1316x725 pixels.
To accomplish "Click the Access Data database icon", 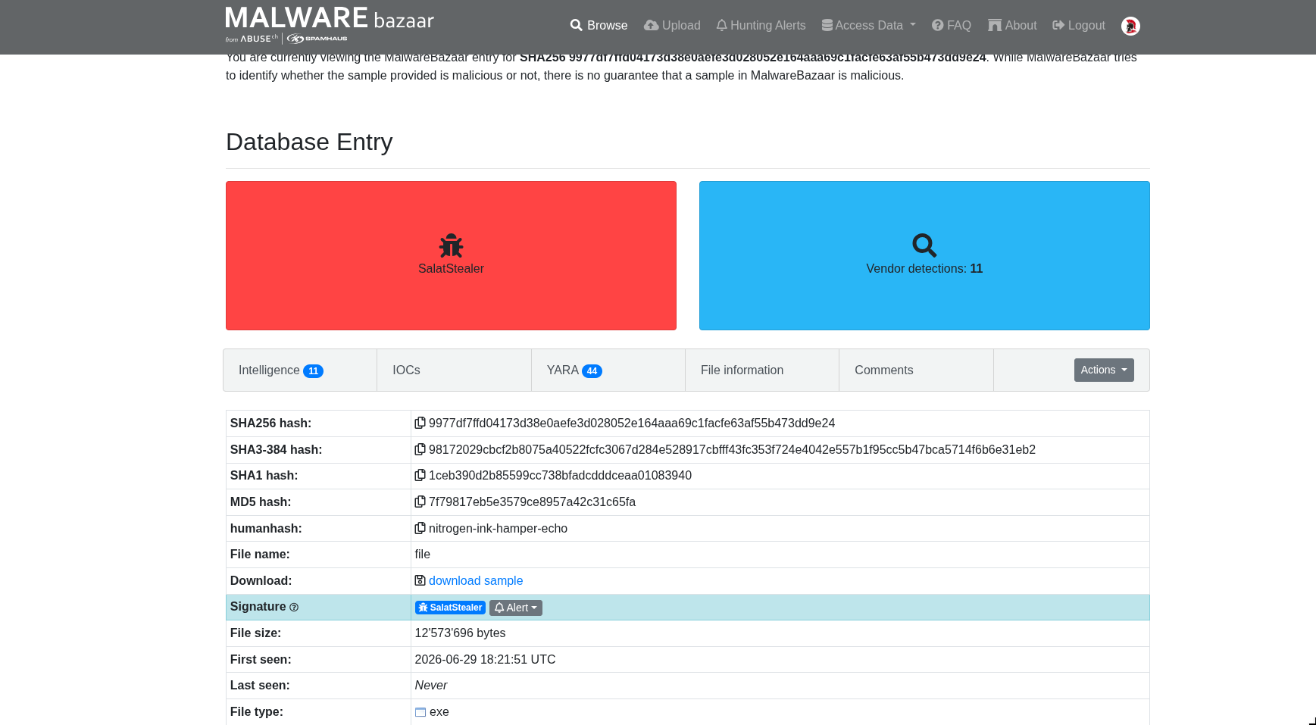I will tap(827, 25).
